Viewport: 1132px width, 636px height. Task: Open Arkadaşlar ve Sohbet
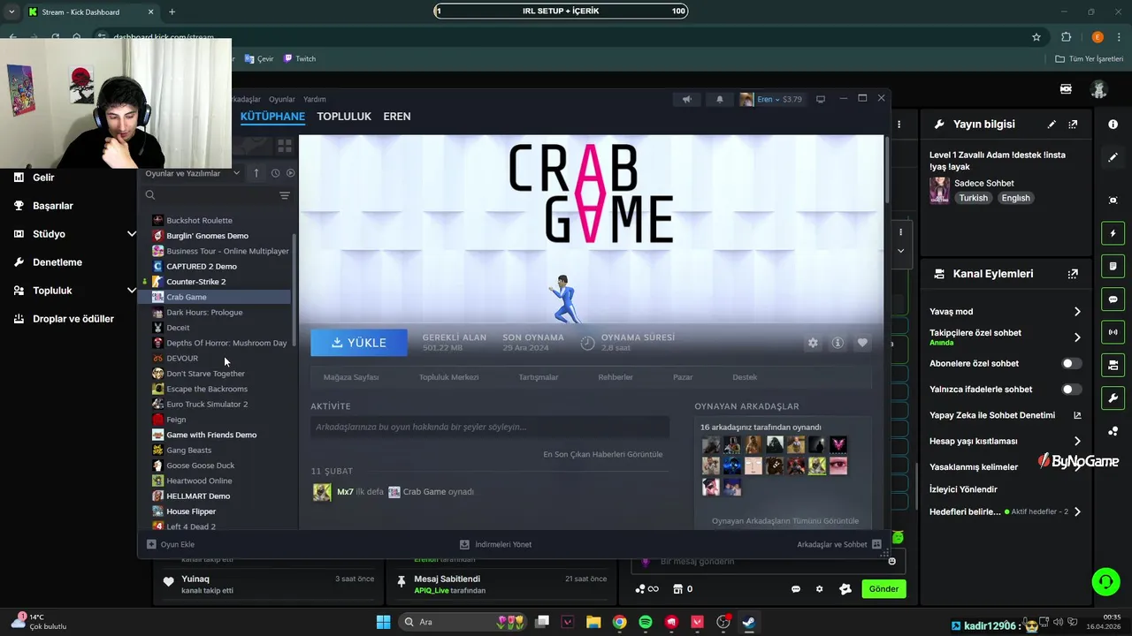[x=838, y=545]
